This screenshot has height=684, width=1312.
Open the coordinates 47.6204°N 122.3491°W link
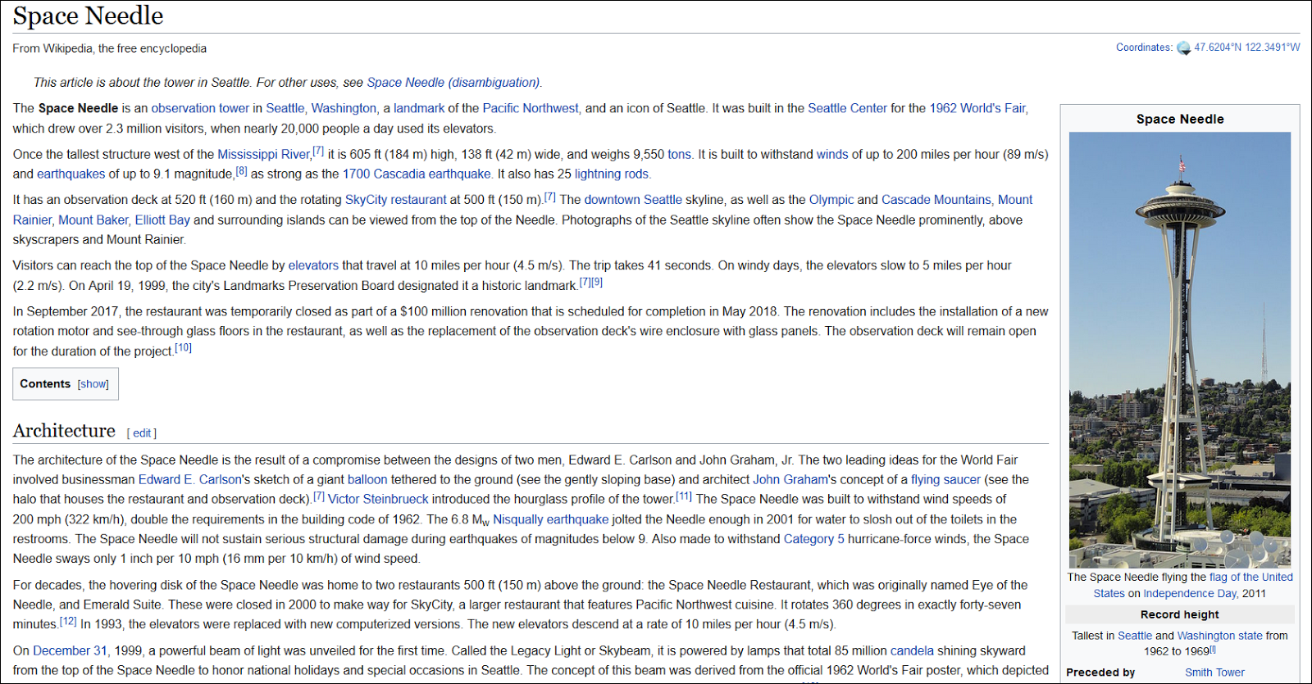pyautogui.click(x=1246, y=48)
